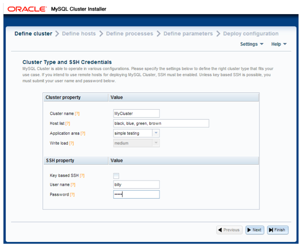Viewport: 302px width, 248px height.
Task: Click the Write load help icon [?]
Action: [x=71, y=143]
